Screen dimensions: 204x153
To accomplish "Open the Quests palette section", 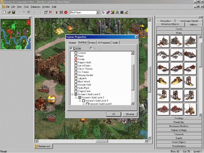I will click(179, 138).
